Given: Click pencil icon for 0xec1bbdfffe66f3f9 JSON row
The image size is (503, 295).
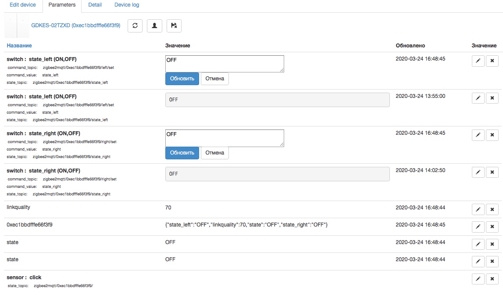Looking at the screenshot, I should [478, 227].
